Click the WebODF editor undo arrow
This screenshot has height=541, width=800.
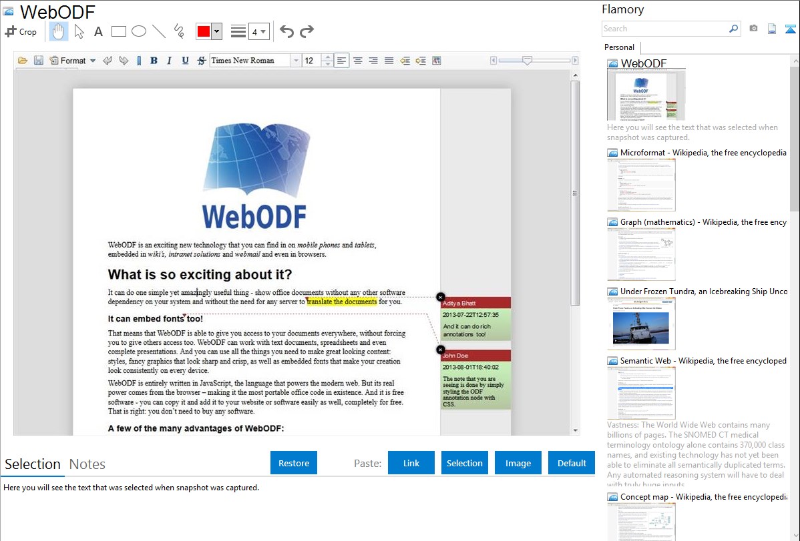107,61
